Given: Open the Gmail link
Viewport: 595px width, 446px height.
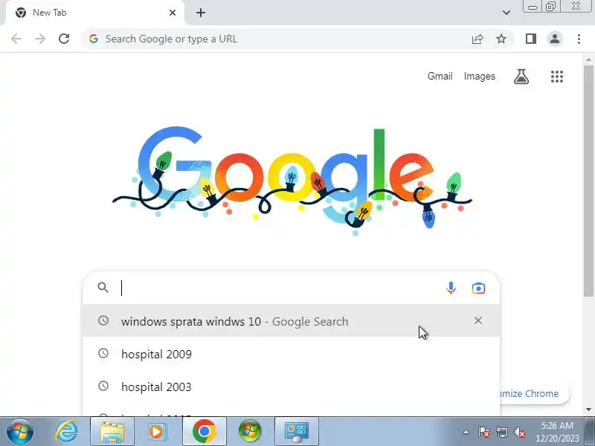Looking at the screenshot, I should 440,77.
